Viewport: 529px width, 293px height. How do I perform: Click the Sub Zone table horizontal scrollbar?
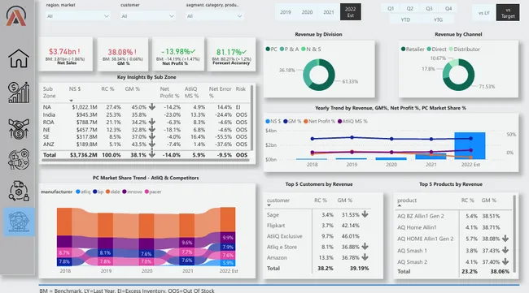146,161
